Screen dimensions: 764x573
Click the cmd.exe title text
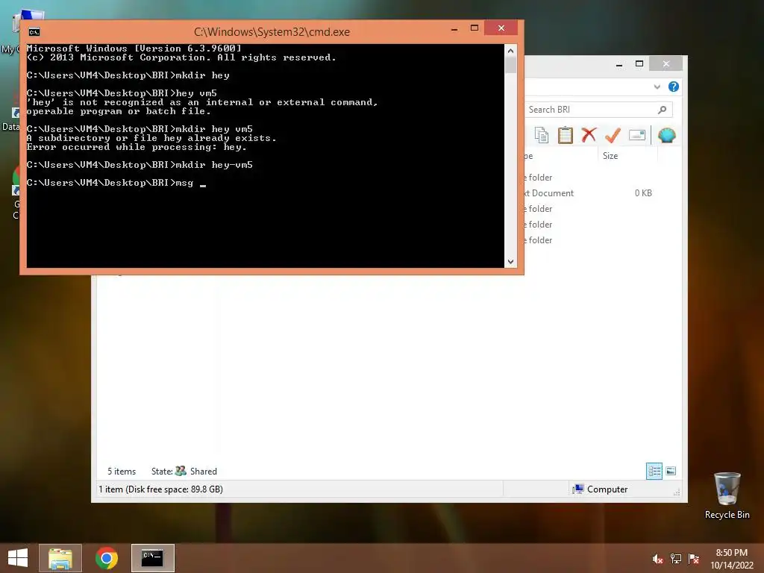pos(272,31)
